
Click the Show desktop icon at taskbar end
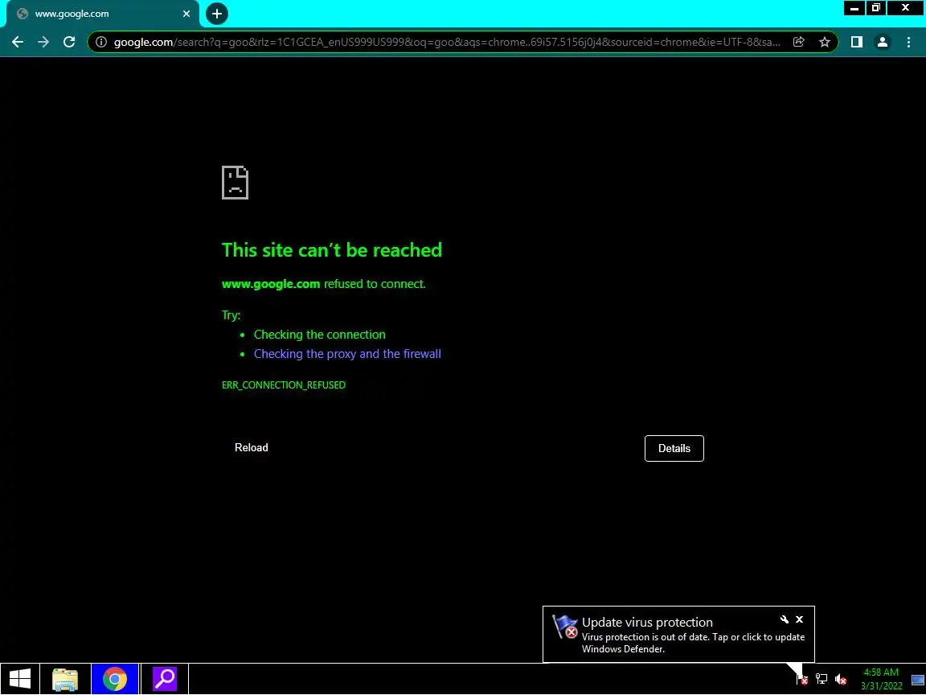tap(918, 679)
